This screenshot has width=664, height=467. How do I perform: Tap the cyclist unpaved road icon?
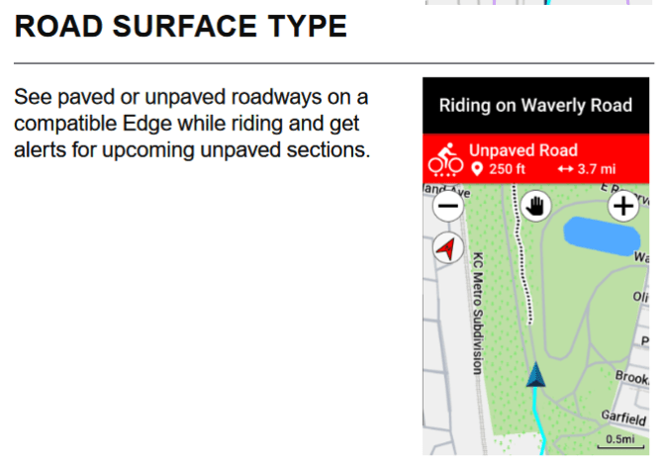(445, 159)
